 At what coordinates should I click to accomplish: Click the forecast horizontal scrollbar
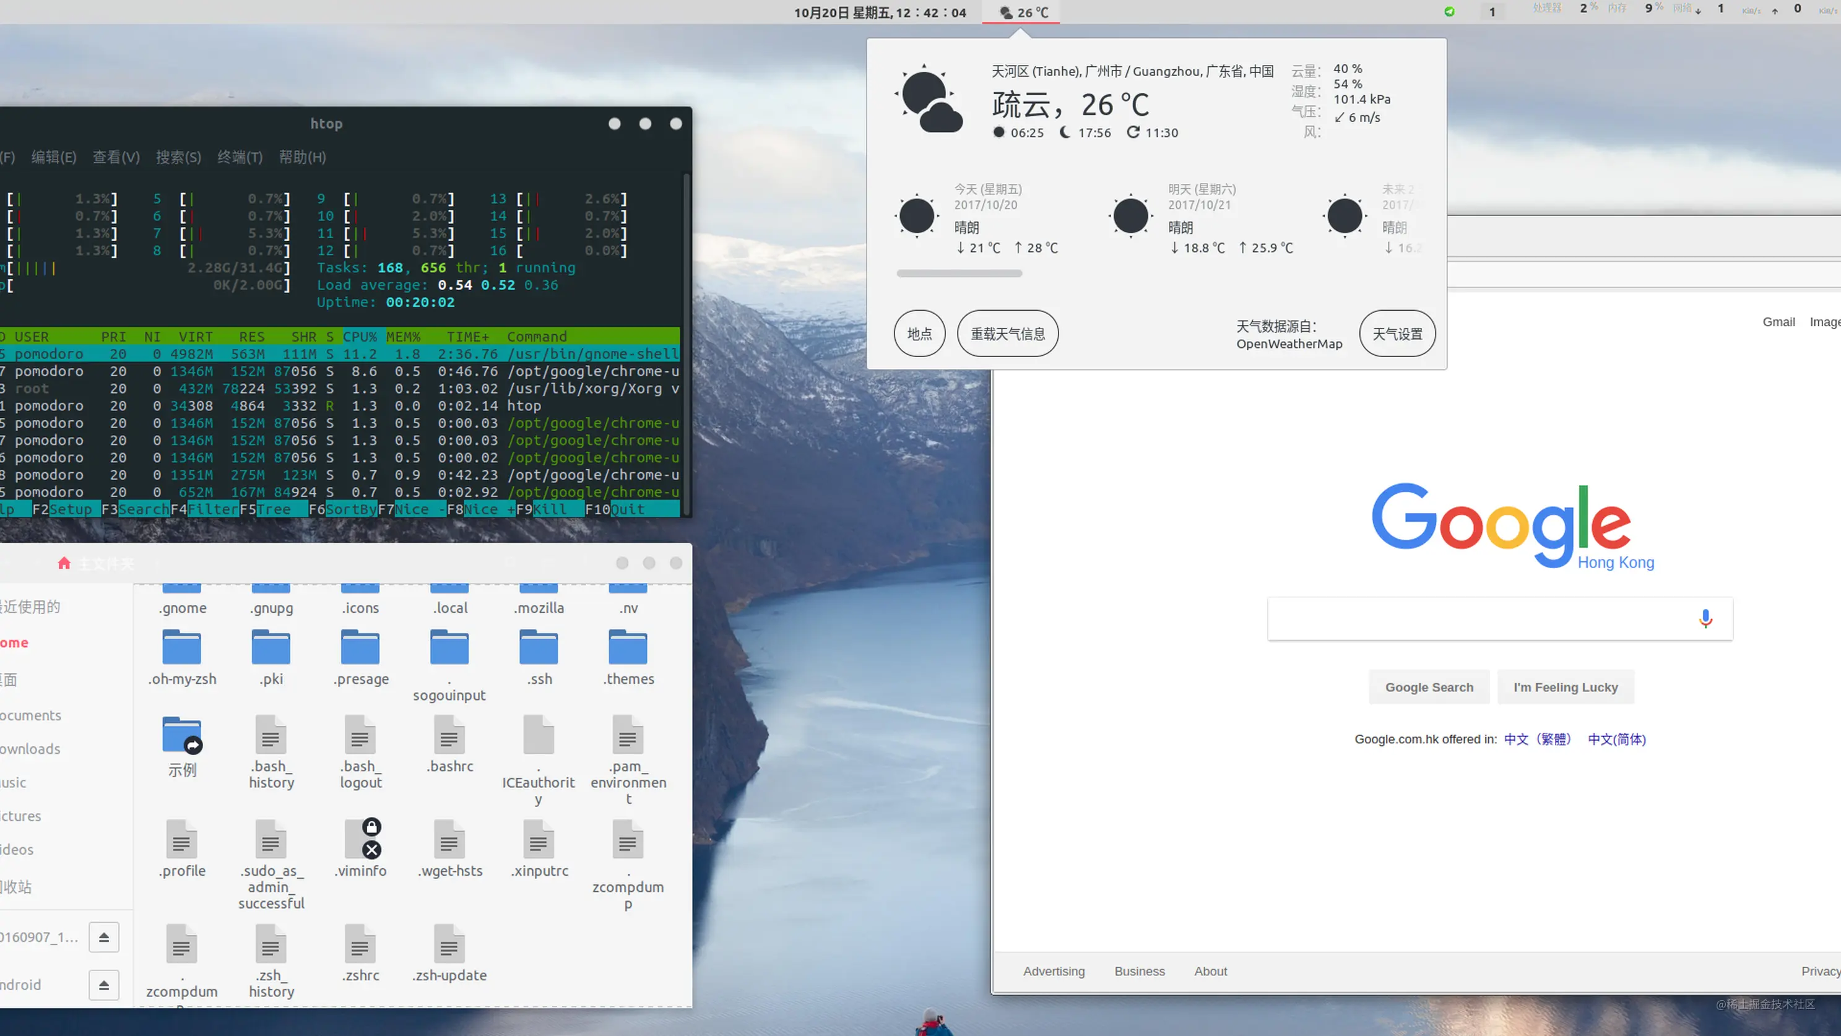click(x=958, y=273)
